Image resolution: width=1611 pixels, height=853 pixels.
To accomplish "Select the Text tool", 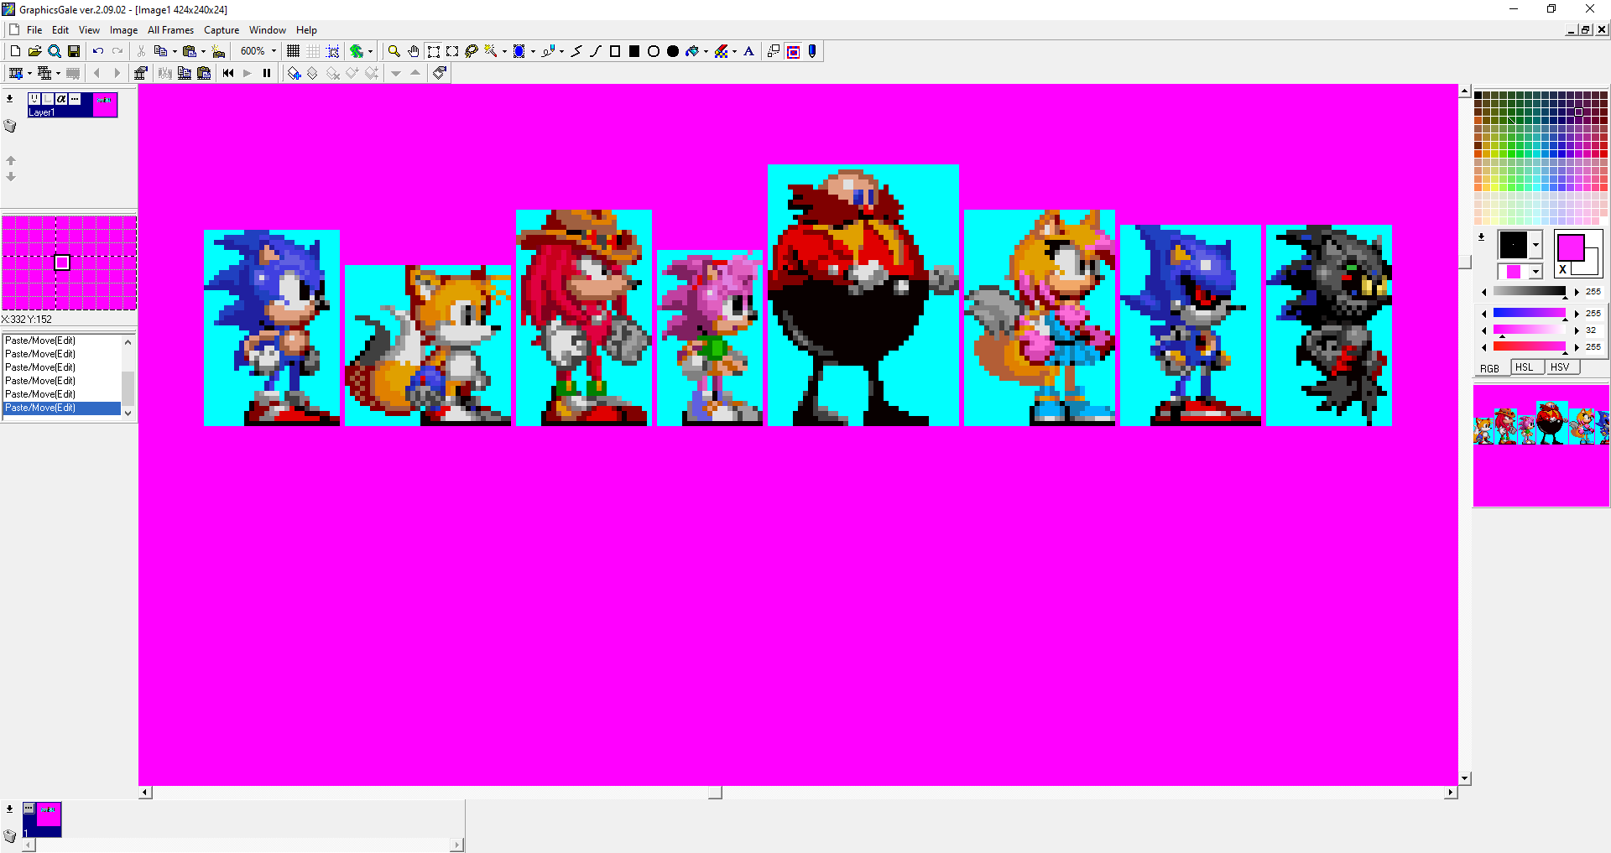I will [749, 51].
